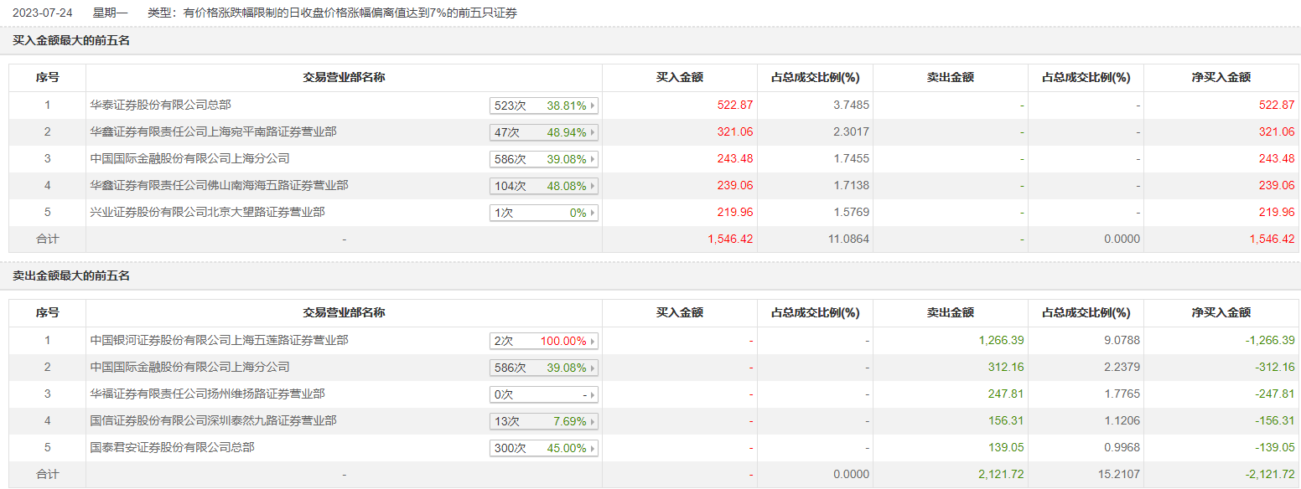Select the ratio value 1.7455

coord(850,158)
